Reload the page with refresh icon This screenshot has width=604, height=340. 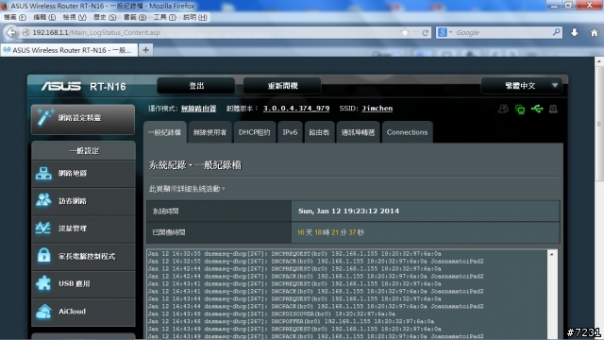click(426, 33)
